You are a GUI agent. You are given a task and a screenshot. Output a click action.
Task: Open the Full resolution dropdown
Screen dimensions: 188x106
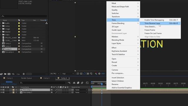tap(68, 74)
